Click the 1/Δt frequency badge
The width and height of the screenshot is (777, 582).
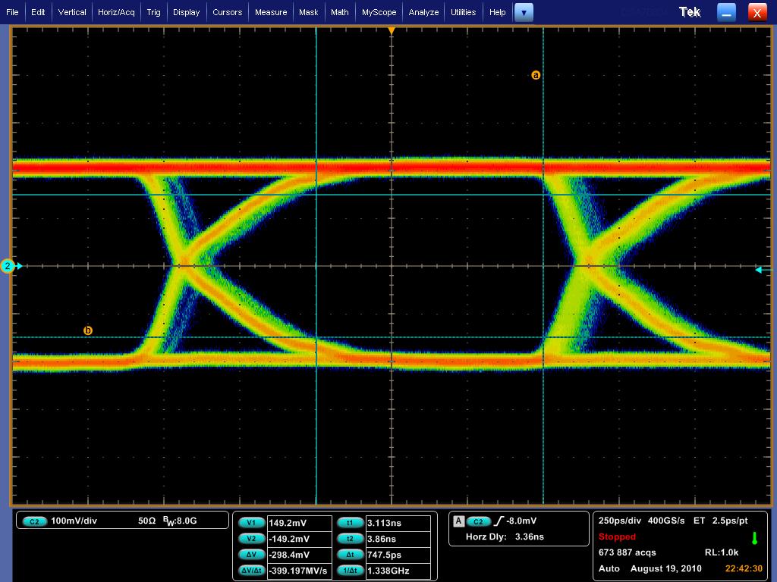click(x=350, y=571)
